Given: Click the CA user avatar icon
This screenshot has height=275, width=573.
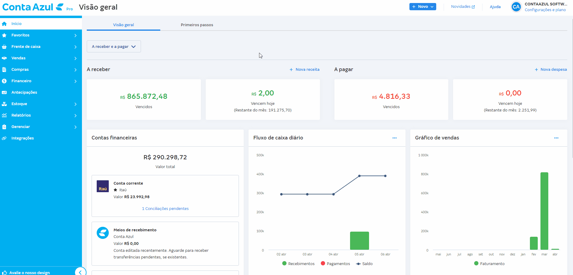Looking at the screenshot, I should click(516, 7).
